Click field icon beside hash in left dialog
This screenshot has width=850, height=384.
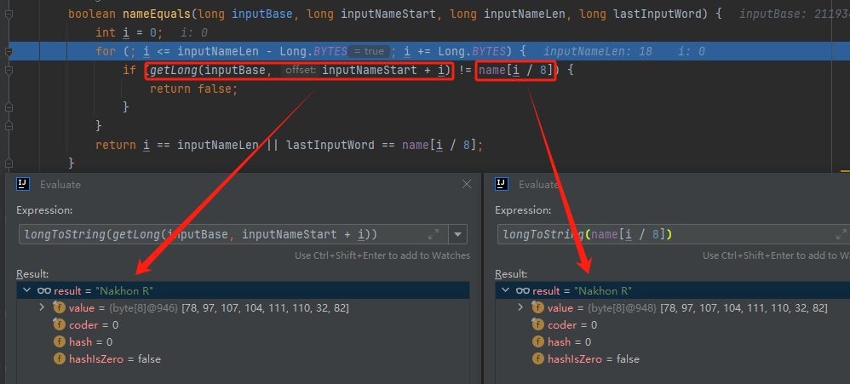click(59, 341)
